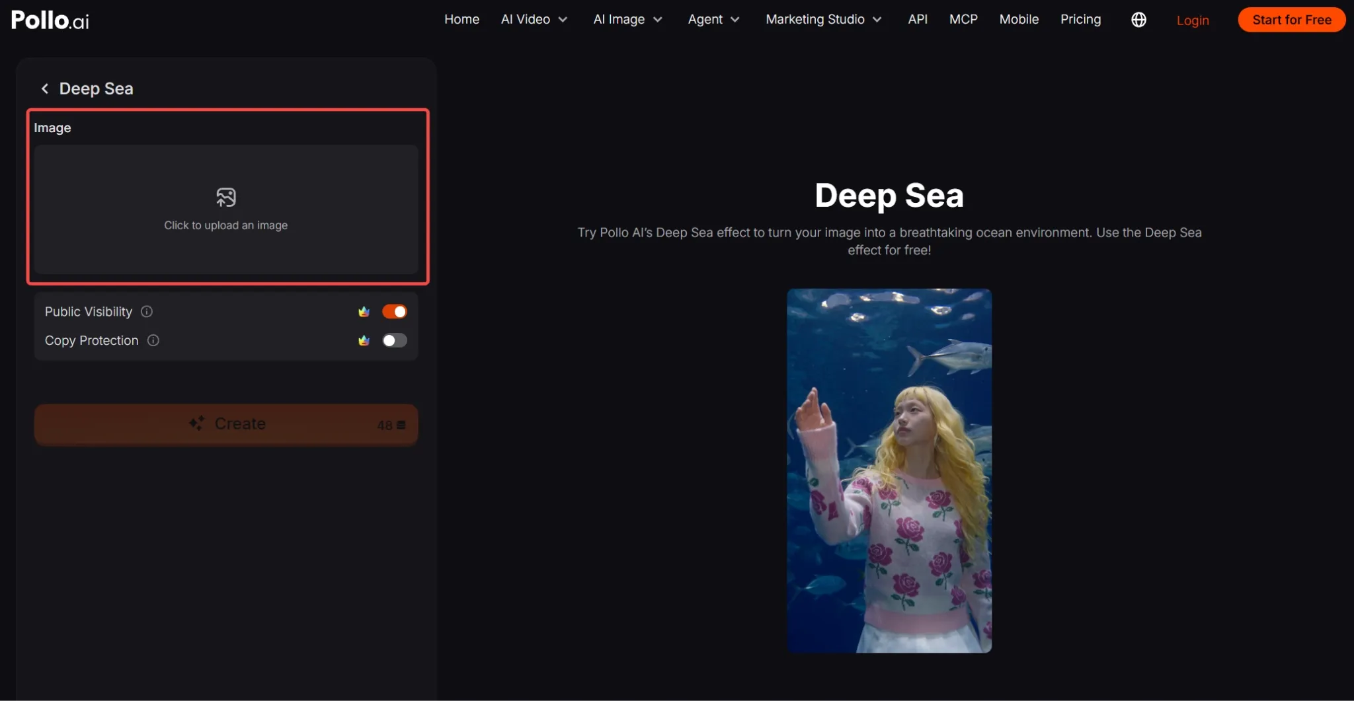Click the image upload drop area
This screenshot has width=1354, height=701.
(x=226, y=209)
